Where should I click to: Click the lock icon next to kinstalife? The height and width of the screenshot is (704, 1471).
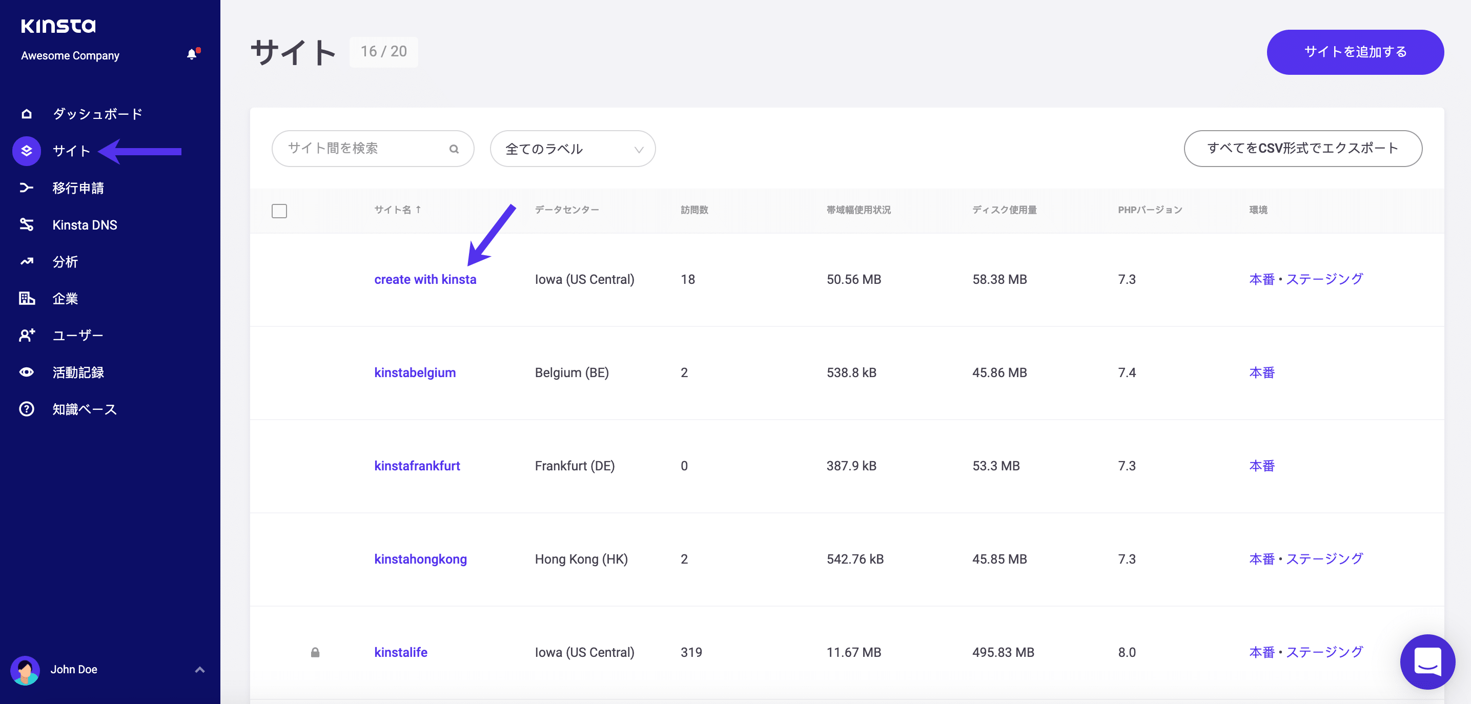(x=316, y=652)
